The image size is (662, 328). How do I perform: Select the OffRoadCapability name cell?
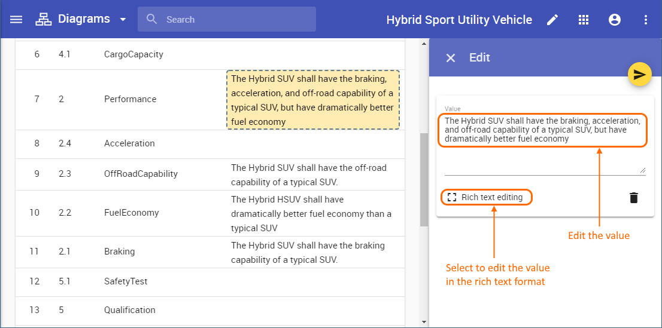pos(141,174)
